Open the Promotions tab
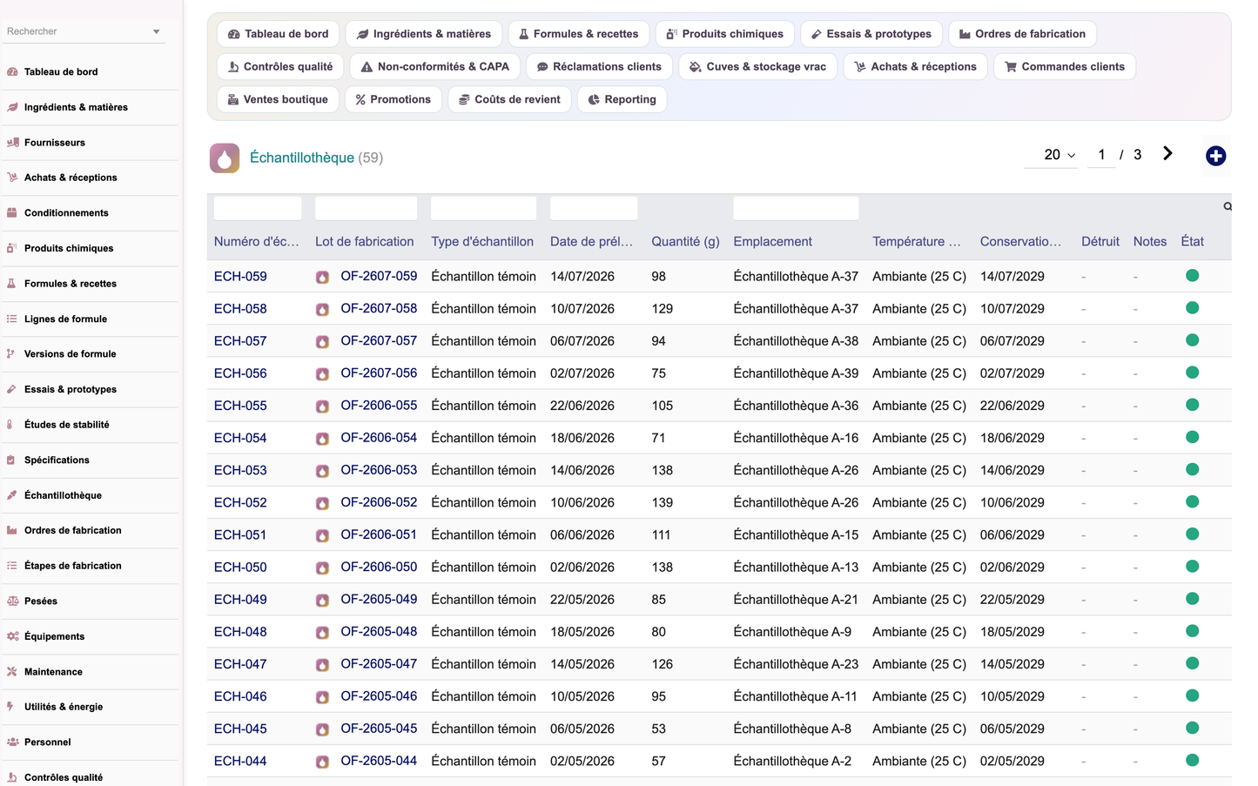1258x786 pixels. point(394,99)
